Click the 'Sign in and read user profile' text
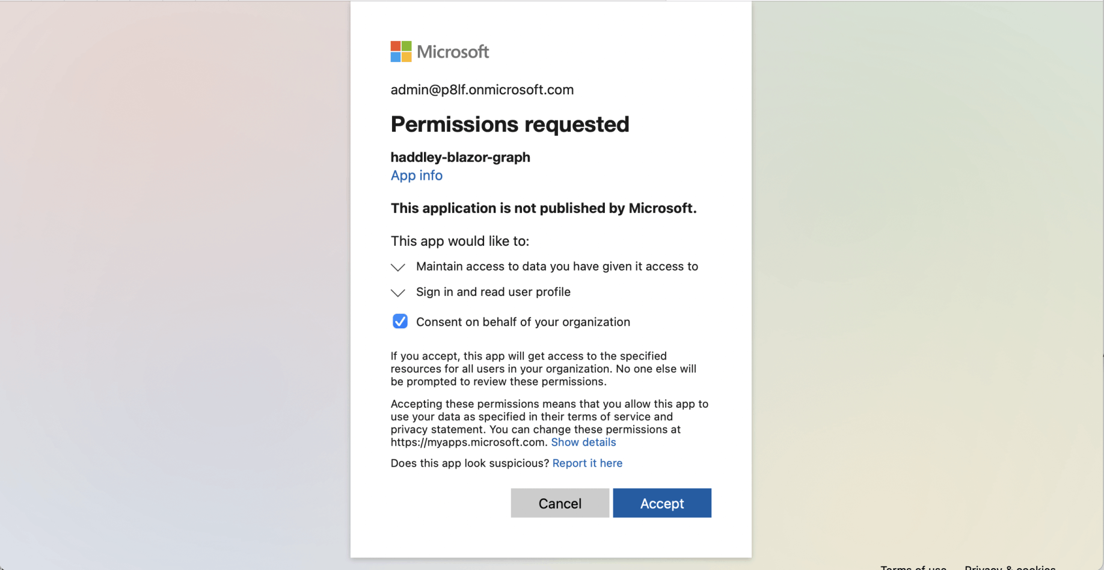 [x=493, y=292]
